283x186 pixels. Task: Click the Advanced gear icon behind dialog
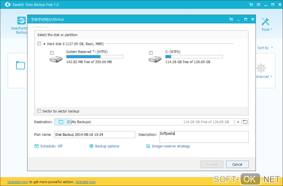[261, 68]
